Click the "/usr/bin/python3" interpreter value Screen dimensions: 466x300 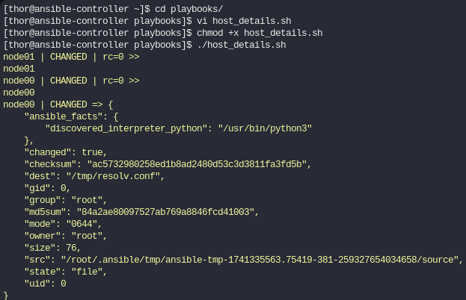coord(265,128)
